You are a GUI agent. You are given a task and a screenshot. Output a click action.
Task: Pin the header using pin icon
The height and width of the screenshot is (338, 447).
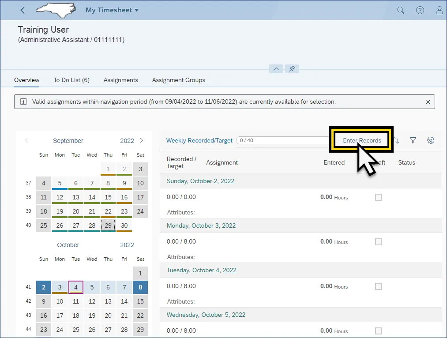[292, 69]
